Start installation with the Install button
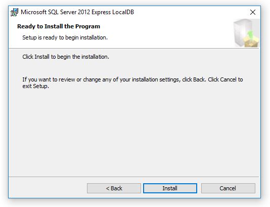 coord(170,188)
